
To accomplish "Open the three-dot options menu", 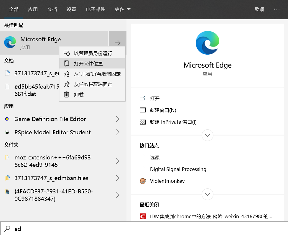I will pyautogui.click(x=277, y=9).
